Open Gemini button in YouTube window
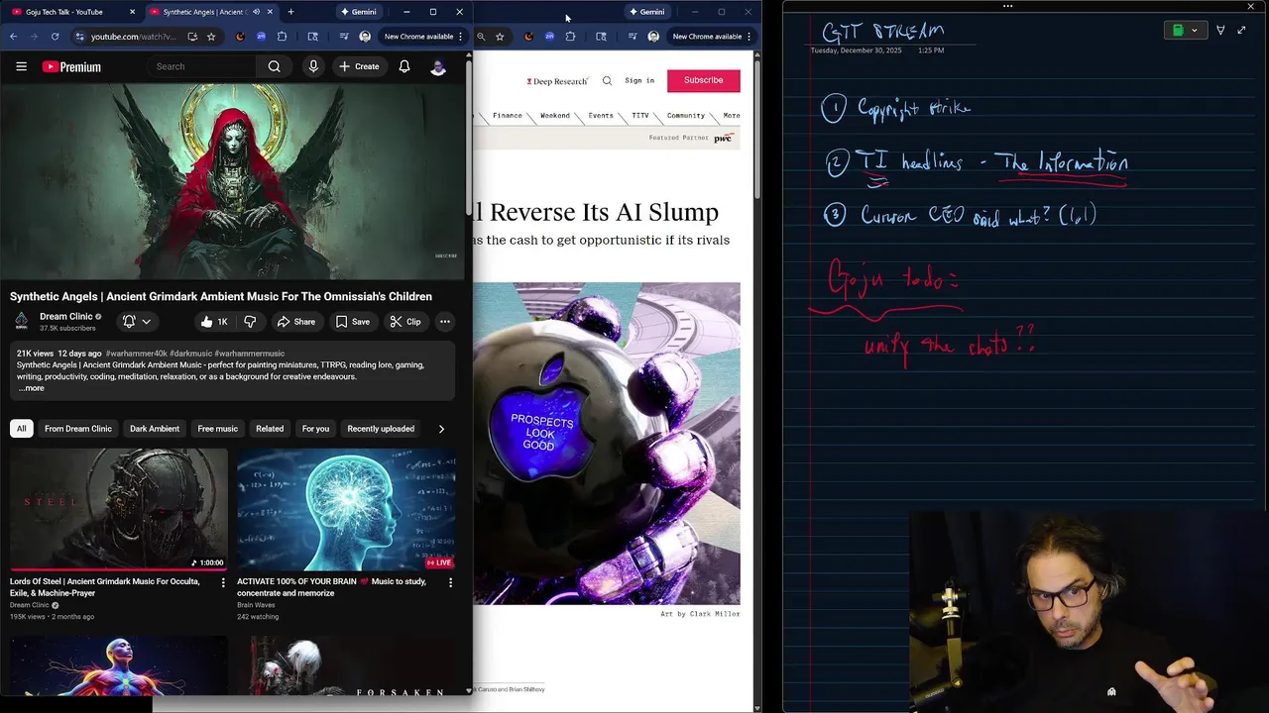The image size is (1269, 713). [358, 12]
